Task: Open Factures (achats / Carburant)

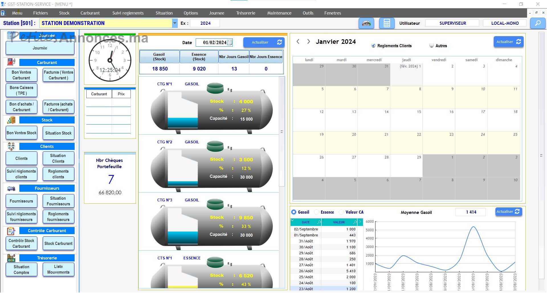Action: tap(58, 107)
